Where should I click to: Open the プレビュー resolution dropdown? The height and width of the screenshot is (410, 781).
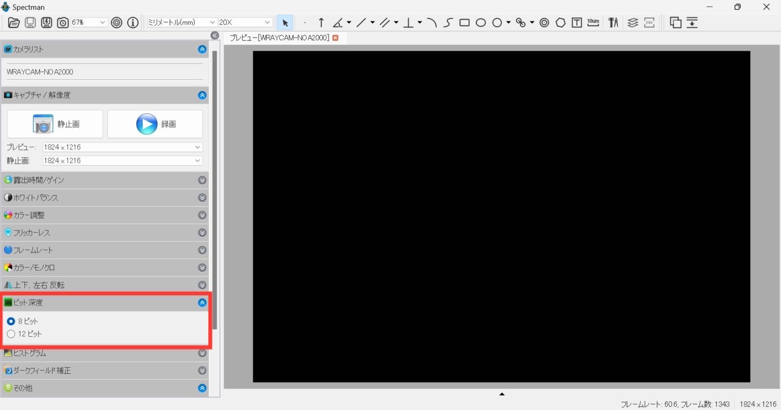click(x=123, y=147)
